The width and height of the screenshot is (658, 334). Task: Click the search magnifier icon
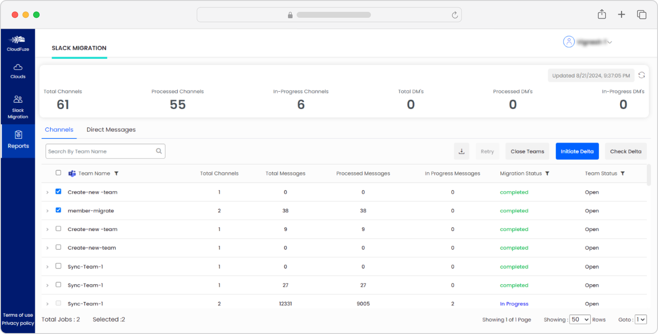coord(159,151)
